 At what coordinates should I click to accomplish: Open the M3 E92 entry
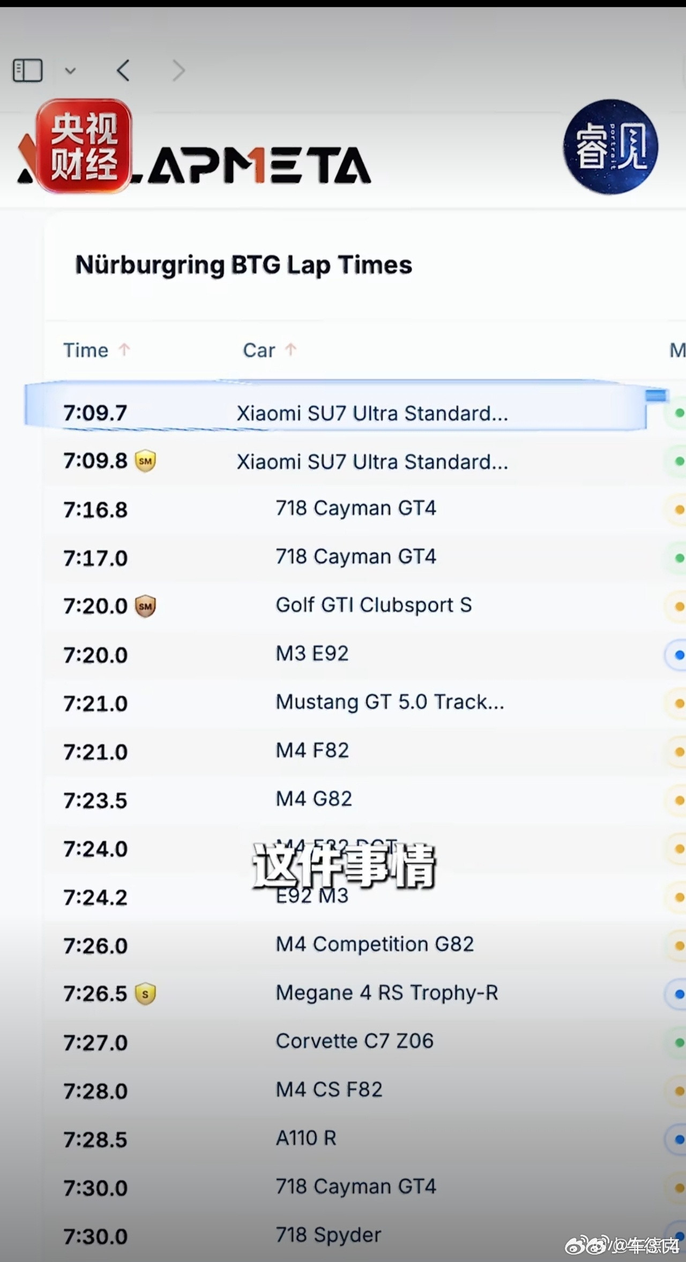(312, 653)
